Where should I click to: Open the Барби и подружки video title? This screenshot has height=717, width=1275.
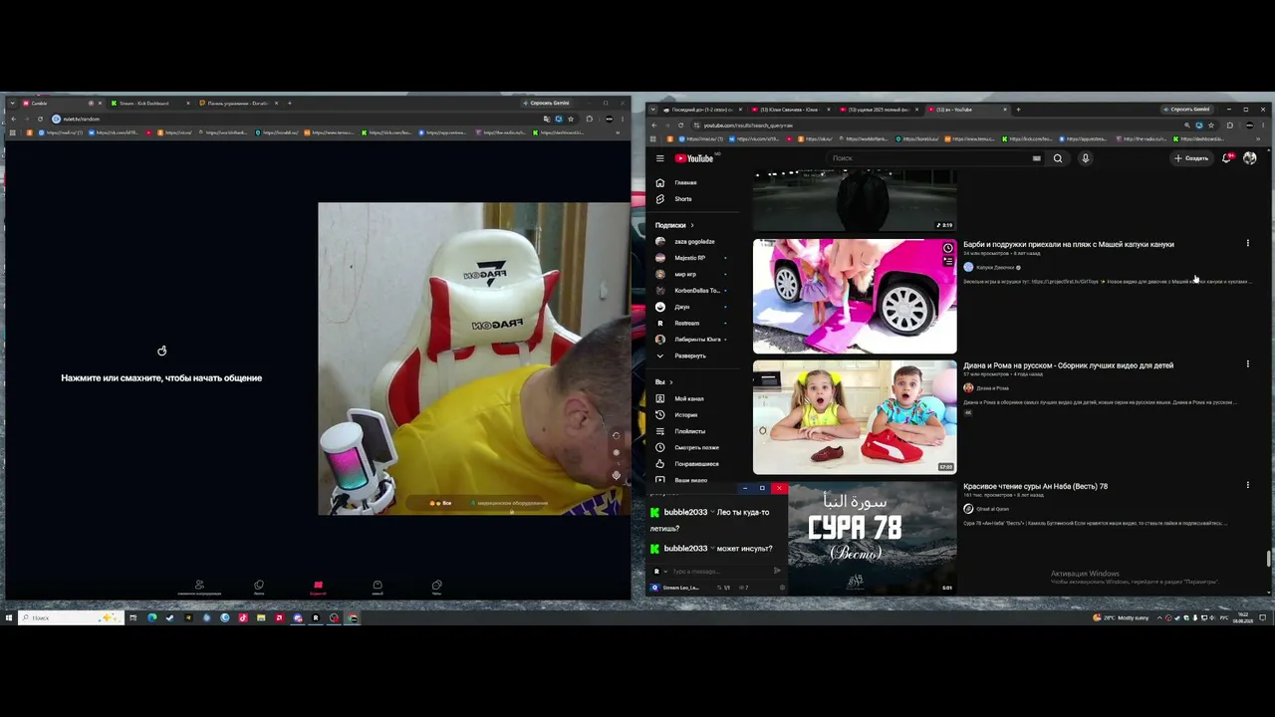tap(1069, 244)
